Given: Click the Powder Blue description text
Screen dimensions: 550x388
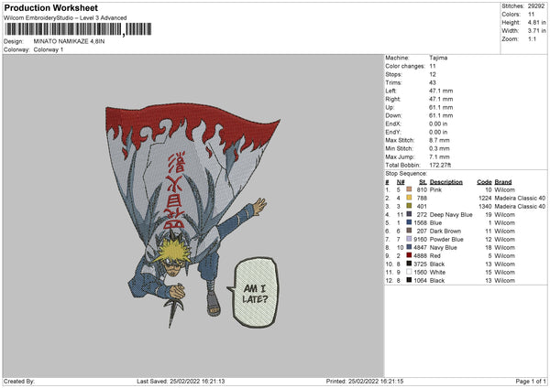Looking at the screenshot, I should tap(446, 239).
